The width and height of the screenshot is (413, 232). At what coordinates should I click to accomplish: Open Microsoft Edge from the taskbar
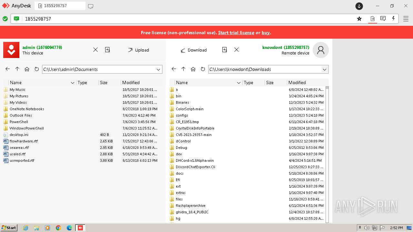point(69,228)
